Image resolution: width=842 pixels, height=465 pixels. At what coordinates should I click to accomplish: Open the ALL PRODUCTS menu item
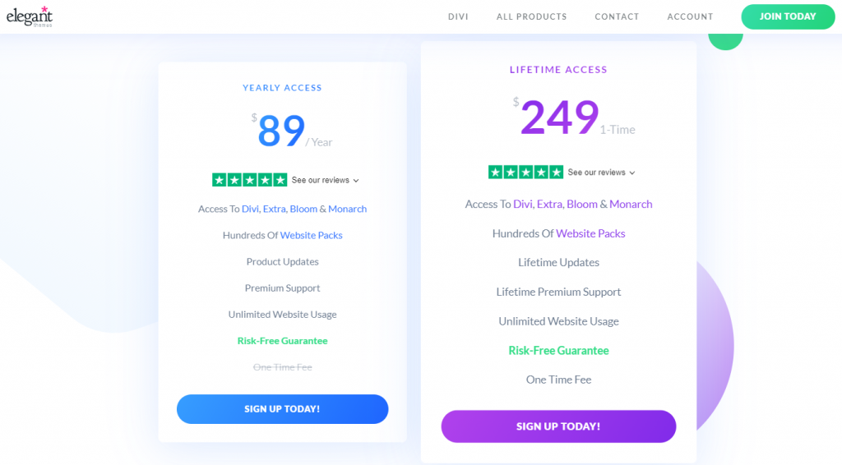pyautogui.click(x=532, y=16)
